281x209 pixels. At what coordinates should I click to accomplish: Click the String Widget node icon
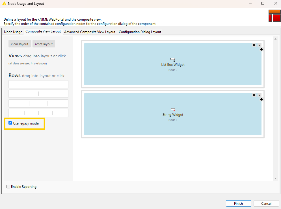(173, 109)
